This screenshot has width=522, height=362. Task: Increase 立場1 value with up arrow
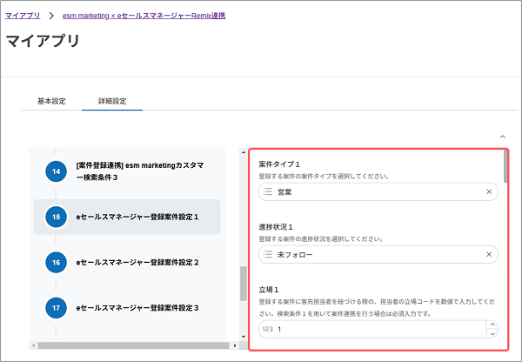pos(492,325)
